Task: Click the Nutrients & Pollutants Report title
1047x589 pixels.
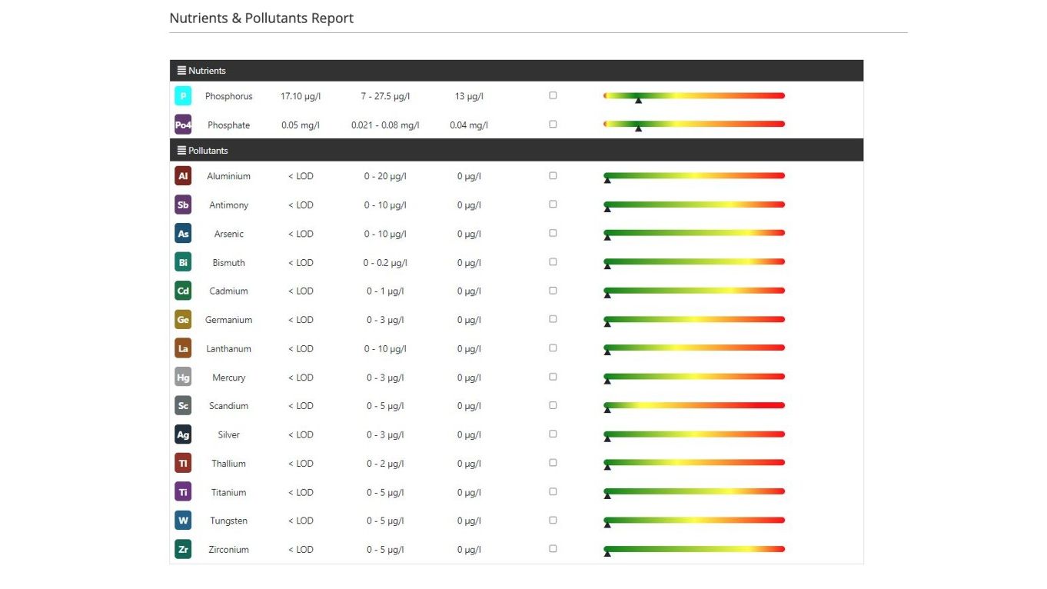Action: click(261, 18)
